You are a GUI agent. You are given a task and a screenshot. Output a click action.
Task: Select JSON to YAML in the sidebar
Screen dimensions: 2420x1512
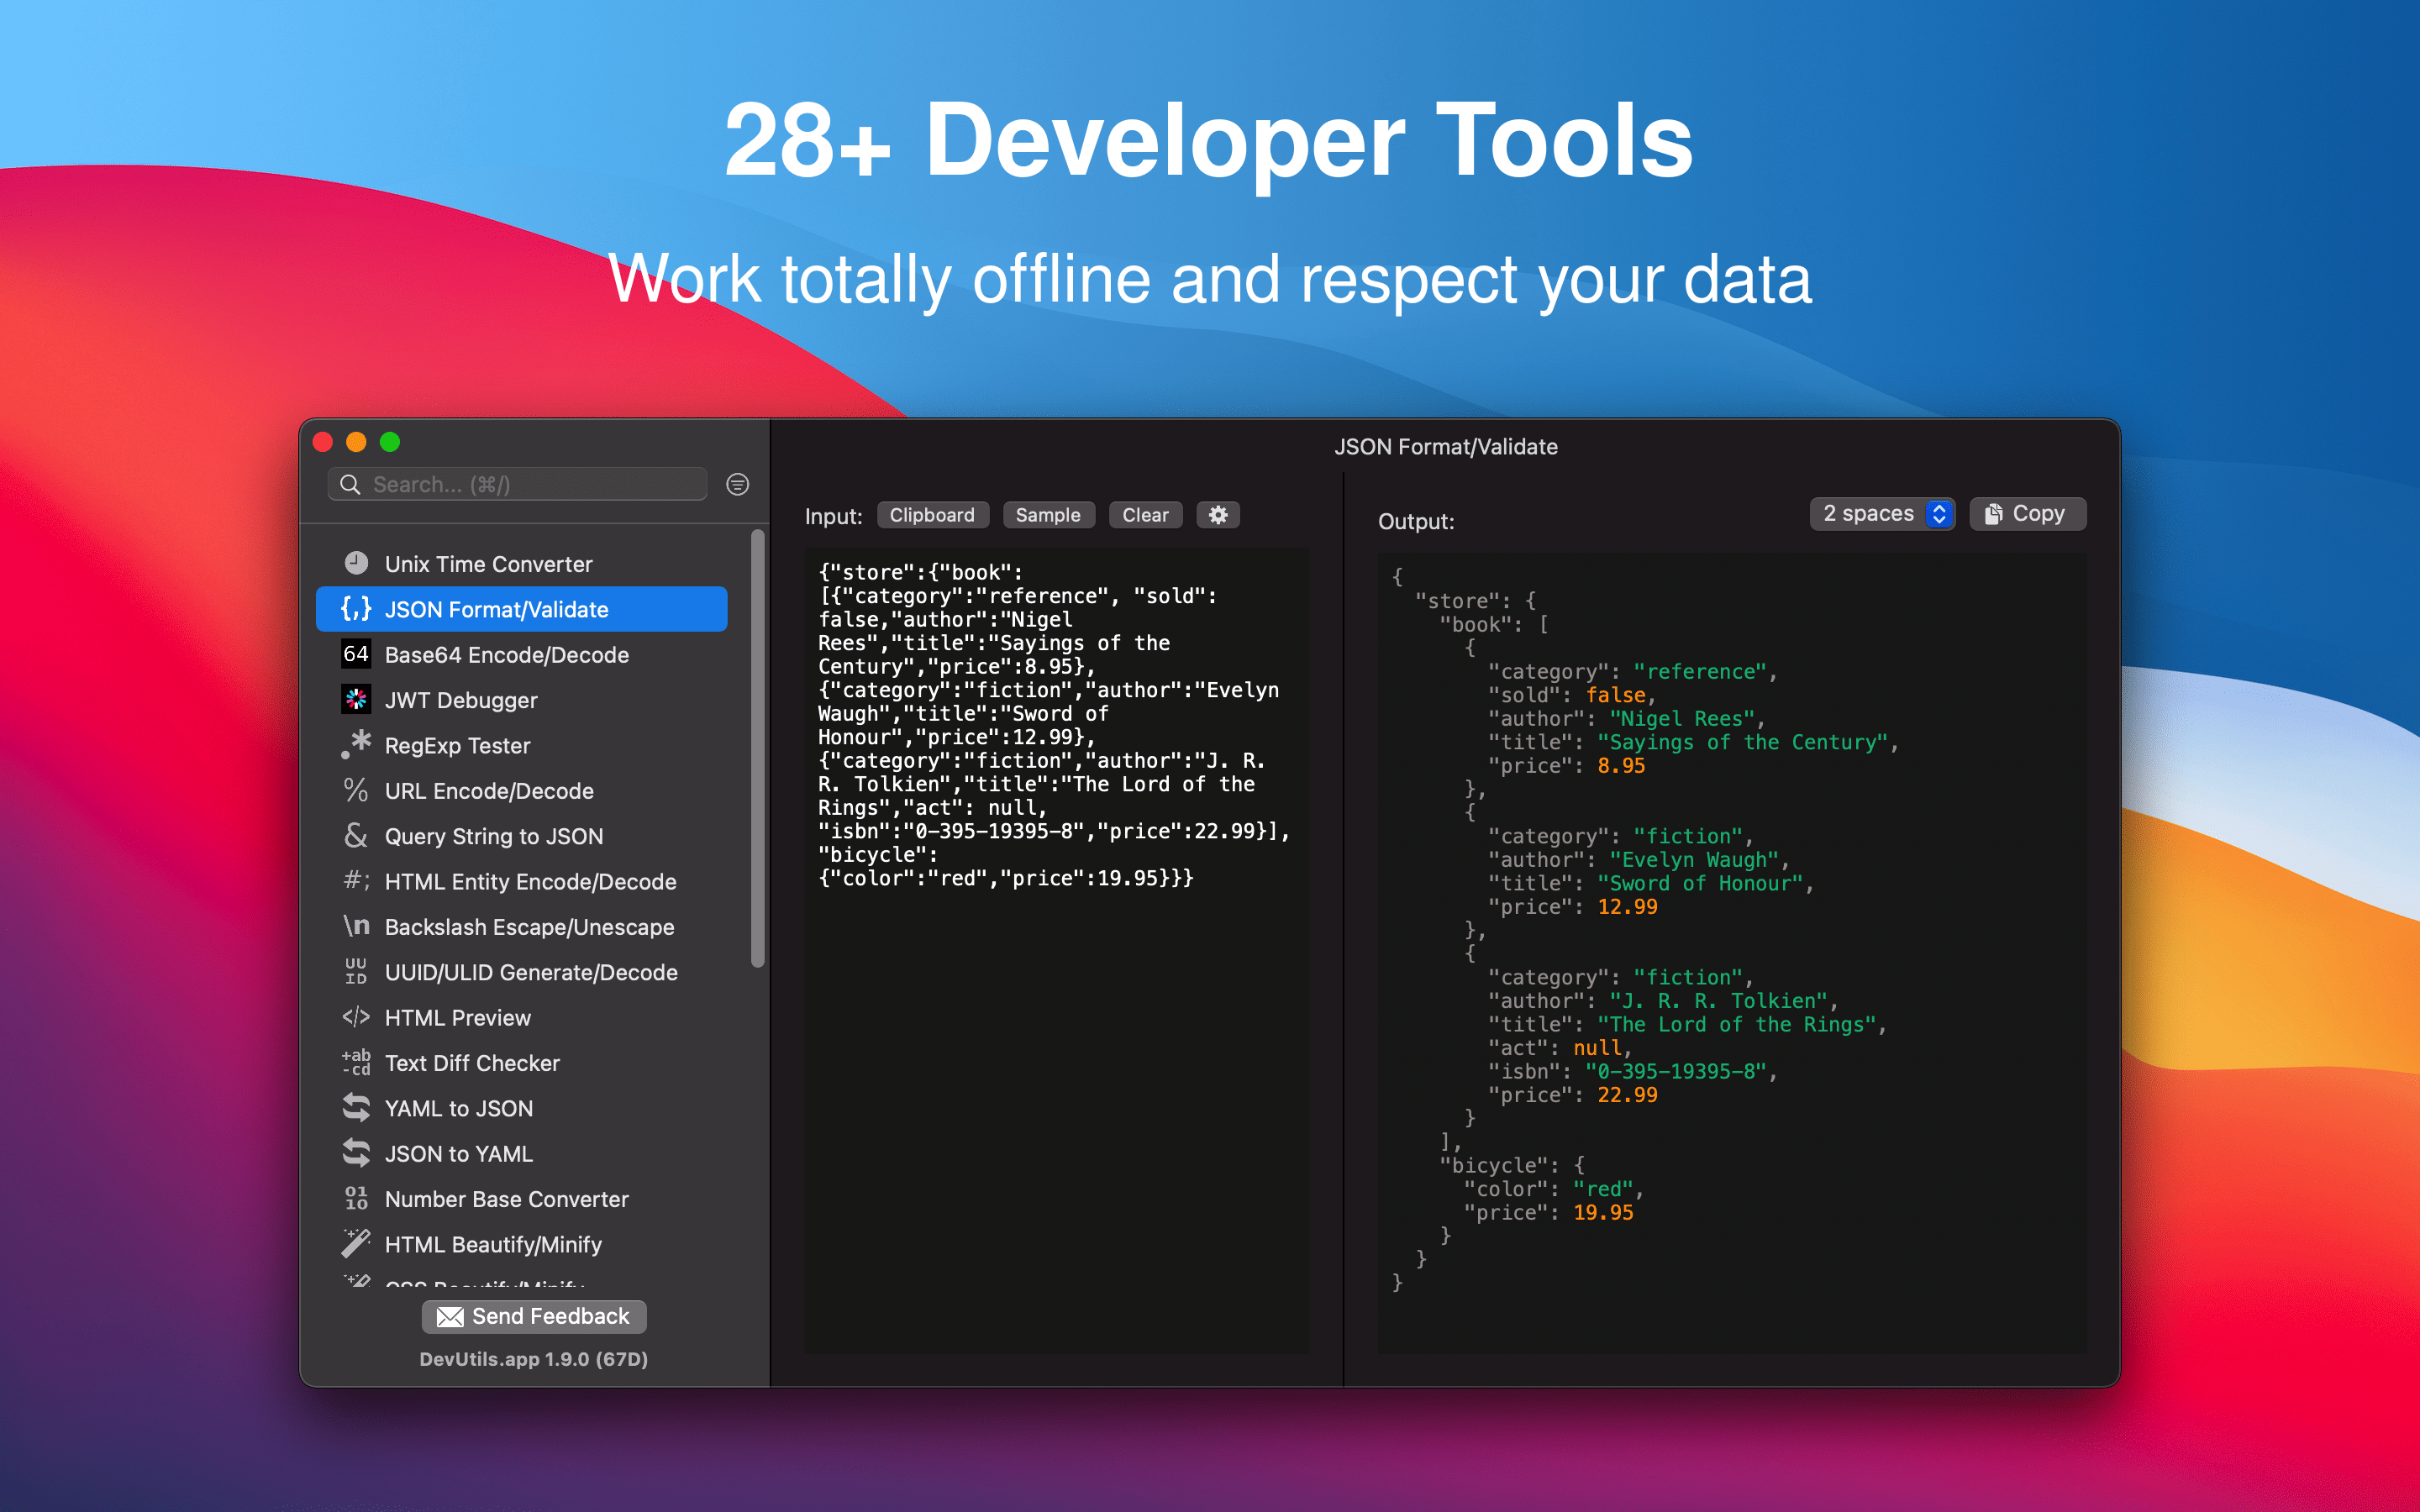[459, 1153]
